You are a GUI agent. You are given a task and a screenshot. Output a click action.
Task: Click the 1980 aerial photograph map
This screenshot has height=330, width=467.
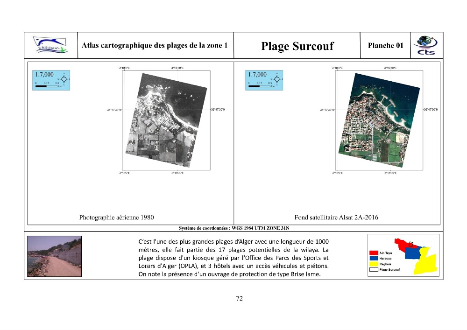pos(166,120)
